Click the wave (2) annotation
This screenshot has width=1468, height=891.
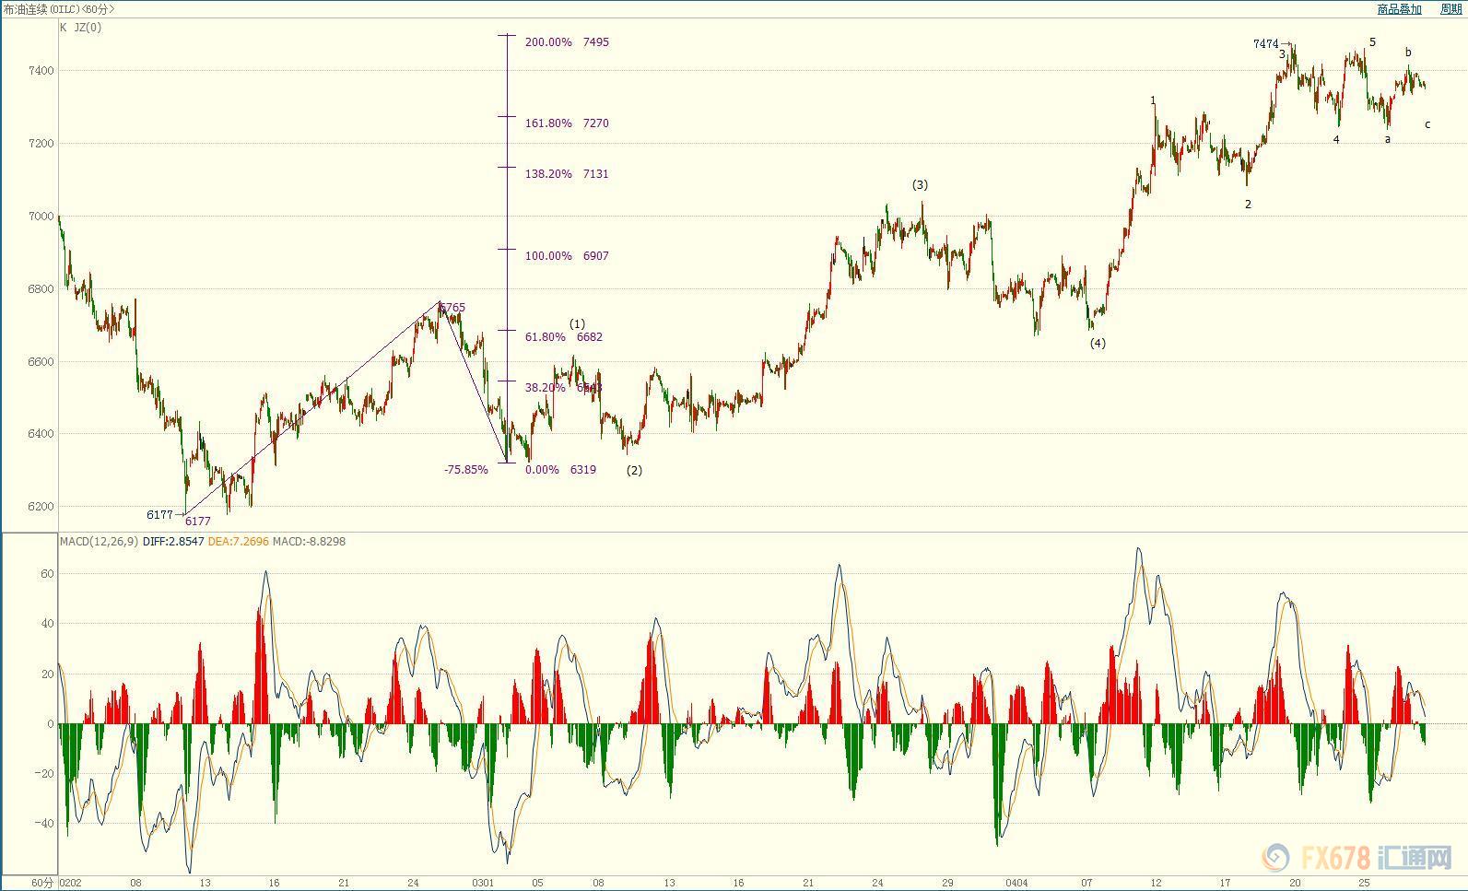(x=634, y=470)
